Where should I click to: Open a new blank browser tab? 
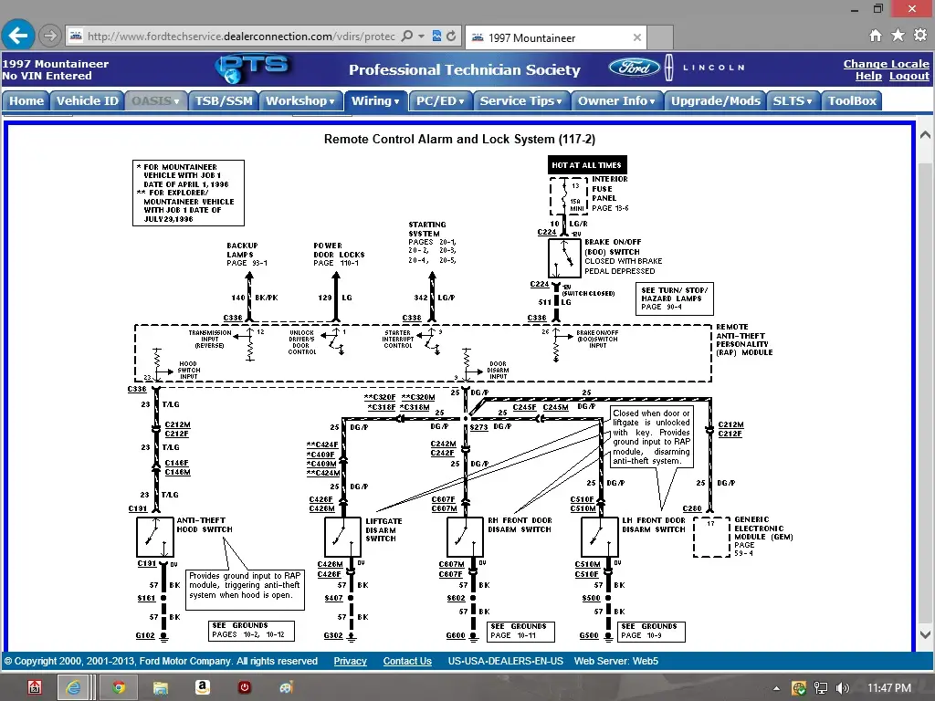(660, 37)
